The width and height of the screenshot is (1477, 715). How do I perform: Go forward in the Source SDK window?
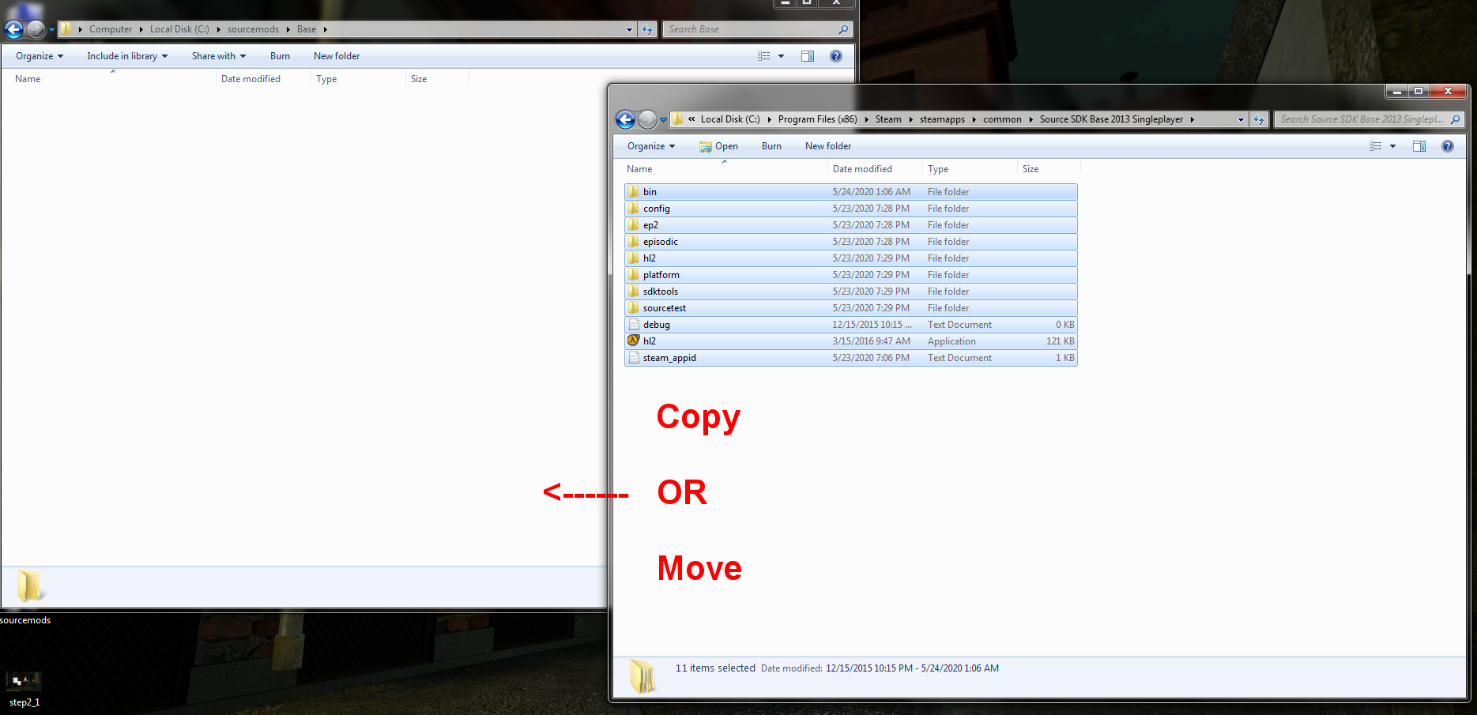(x=647, y=119)
